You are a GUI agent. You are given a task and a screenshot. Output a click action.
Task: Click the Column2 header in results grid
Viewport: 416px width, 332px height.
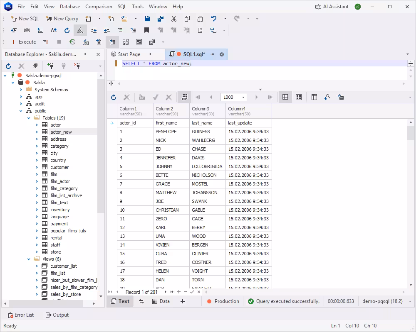[171, 111]
